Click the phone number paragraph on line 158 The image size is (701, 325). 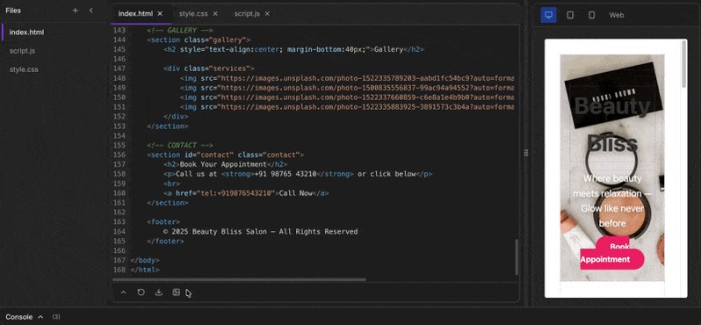[x=298, y=174]
